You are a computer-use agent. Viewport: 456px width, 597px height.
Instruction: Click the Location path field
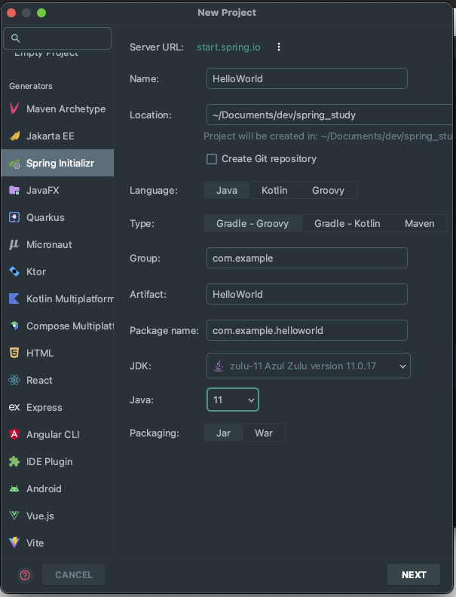click(x=330, y=115)
